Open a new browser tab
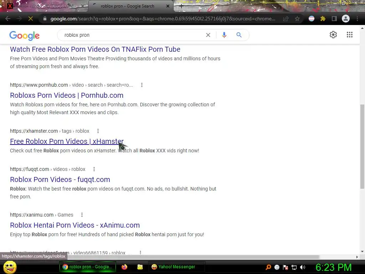Screen dimensions: 365x274 click(x=181, y=6)
